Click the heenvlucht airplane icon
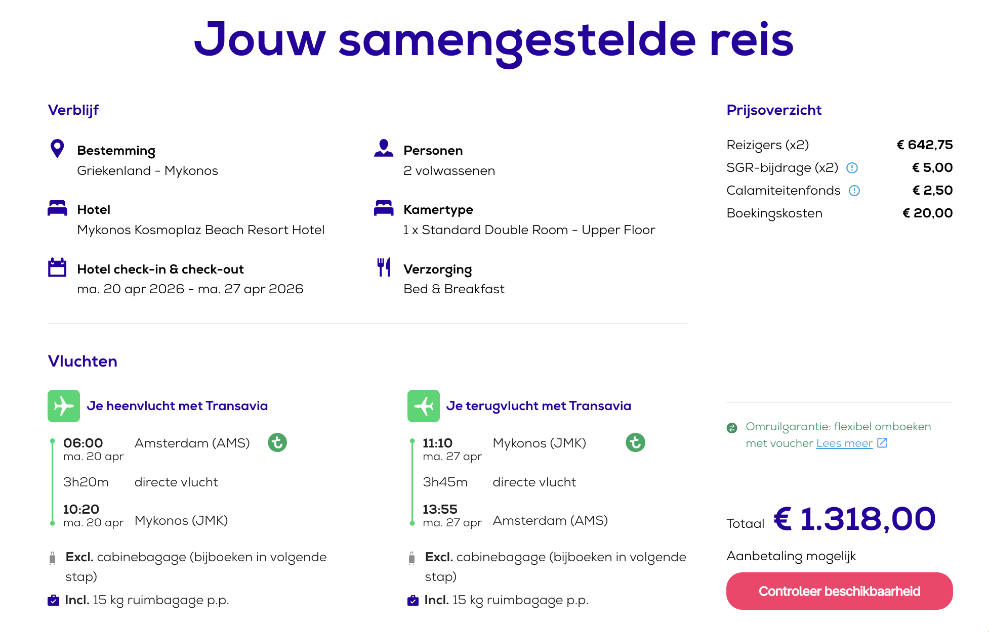The height and width of the screenshot is (632, 989). [x=64, y=406]
